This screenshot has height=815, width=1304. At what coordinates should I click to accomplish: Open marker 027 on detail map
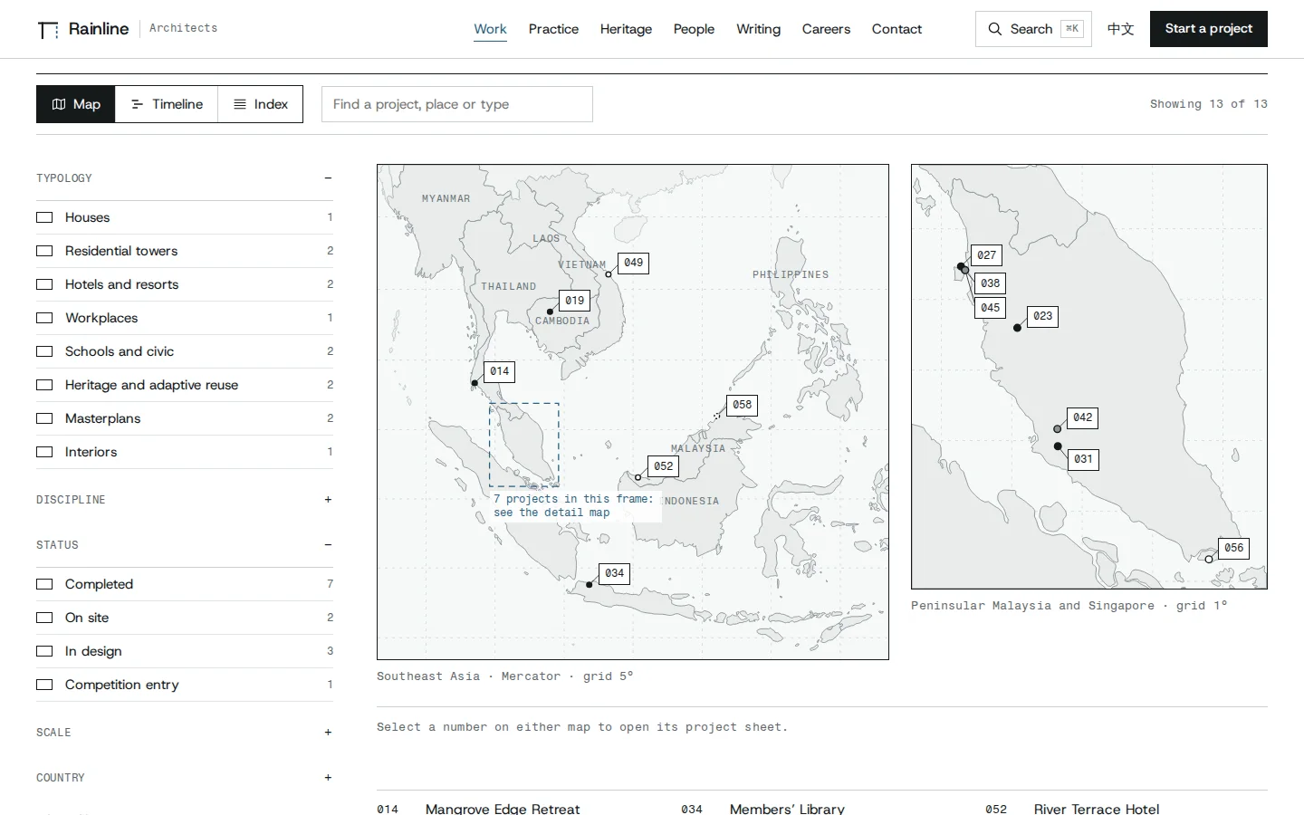tap(986, 255)
